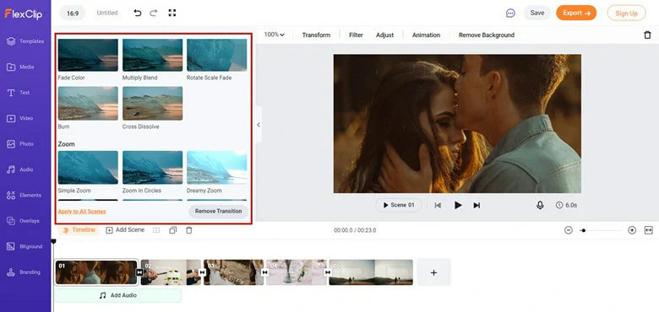Click the FlexClip logo

(x=24, y=13)
